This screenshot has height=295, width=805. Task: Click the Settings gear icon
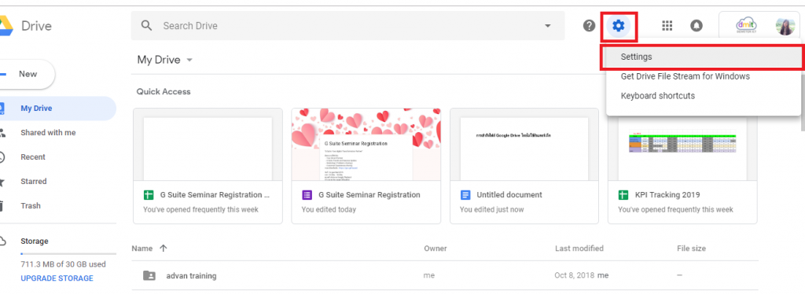tap(619, 25)
